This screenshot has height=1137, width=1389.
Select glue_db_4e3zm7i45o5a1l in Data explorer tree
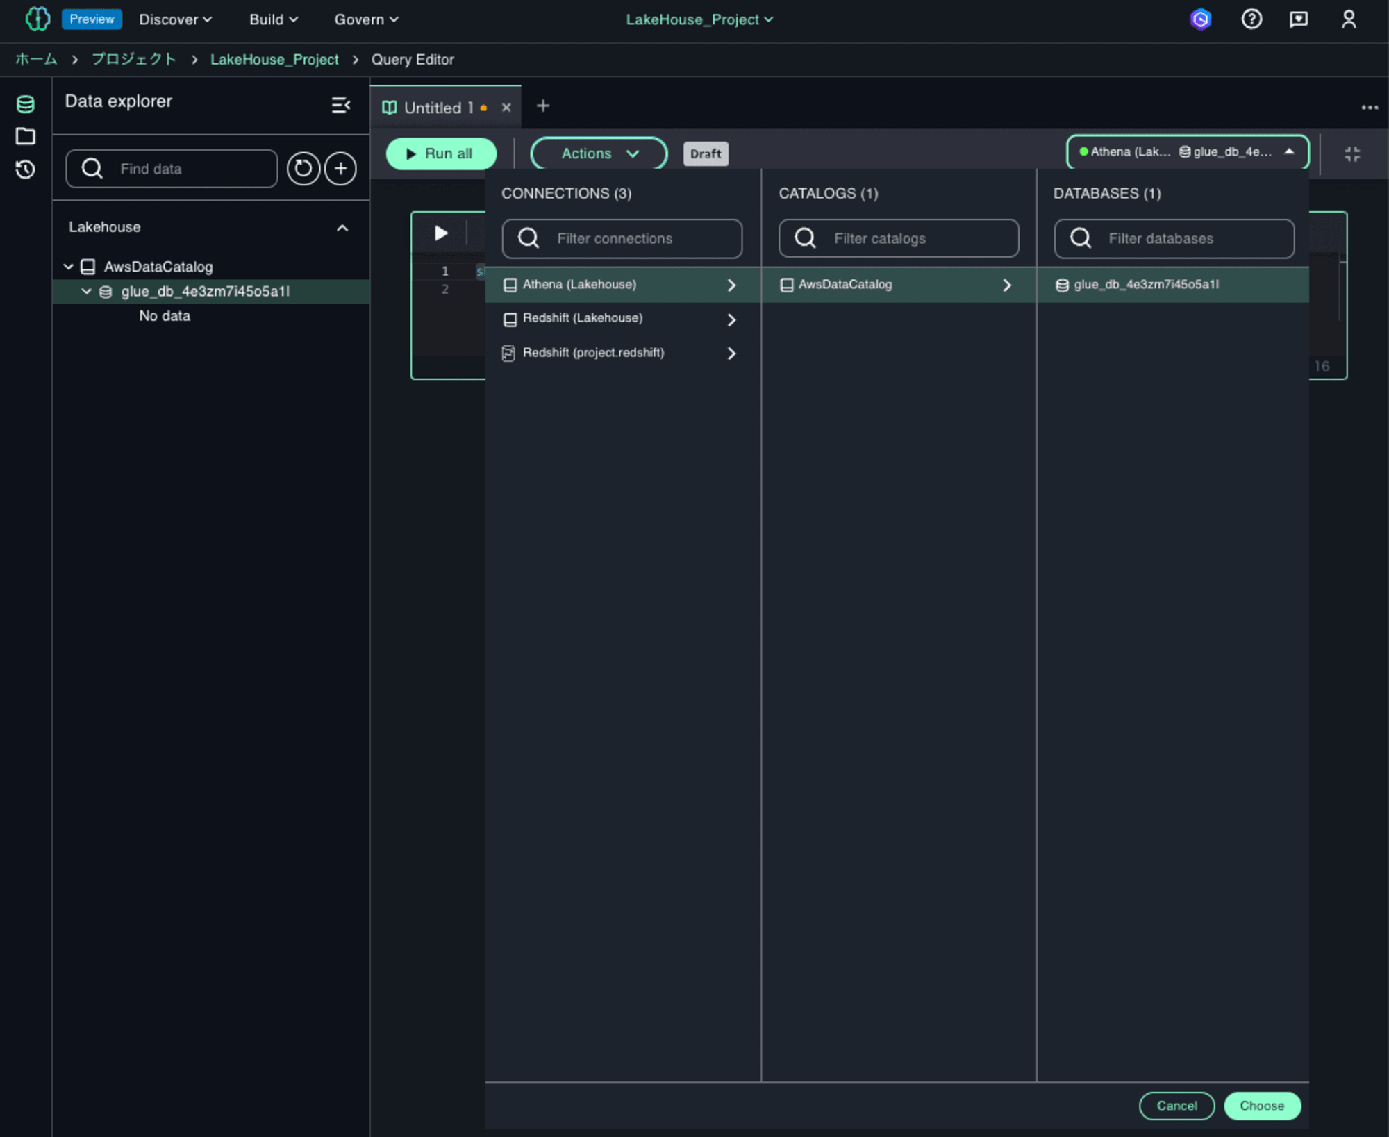click(206, 292)
